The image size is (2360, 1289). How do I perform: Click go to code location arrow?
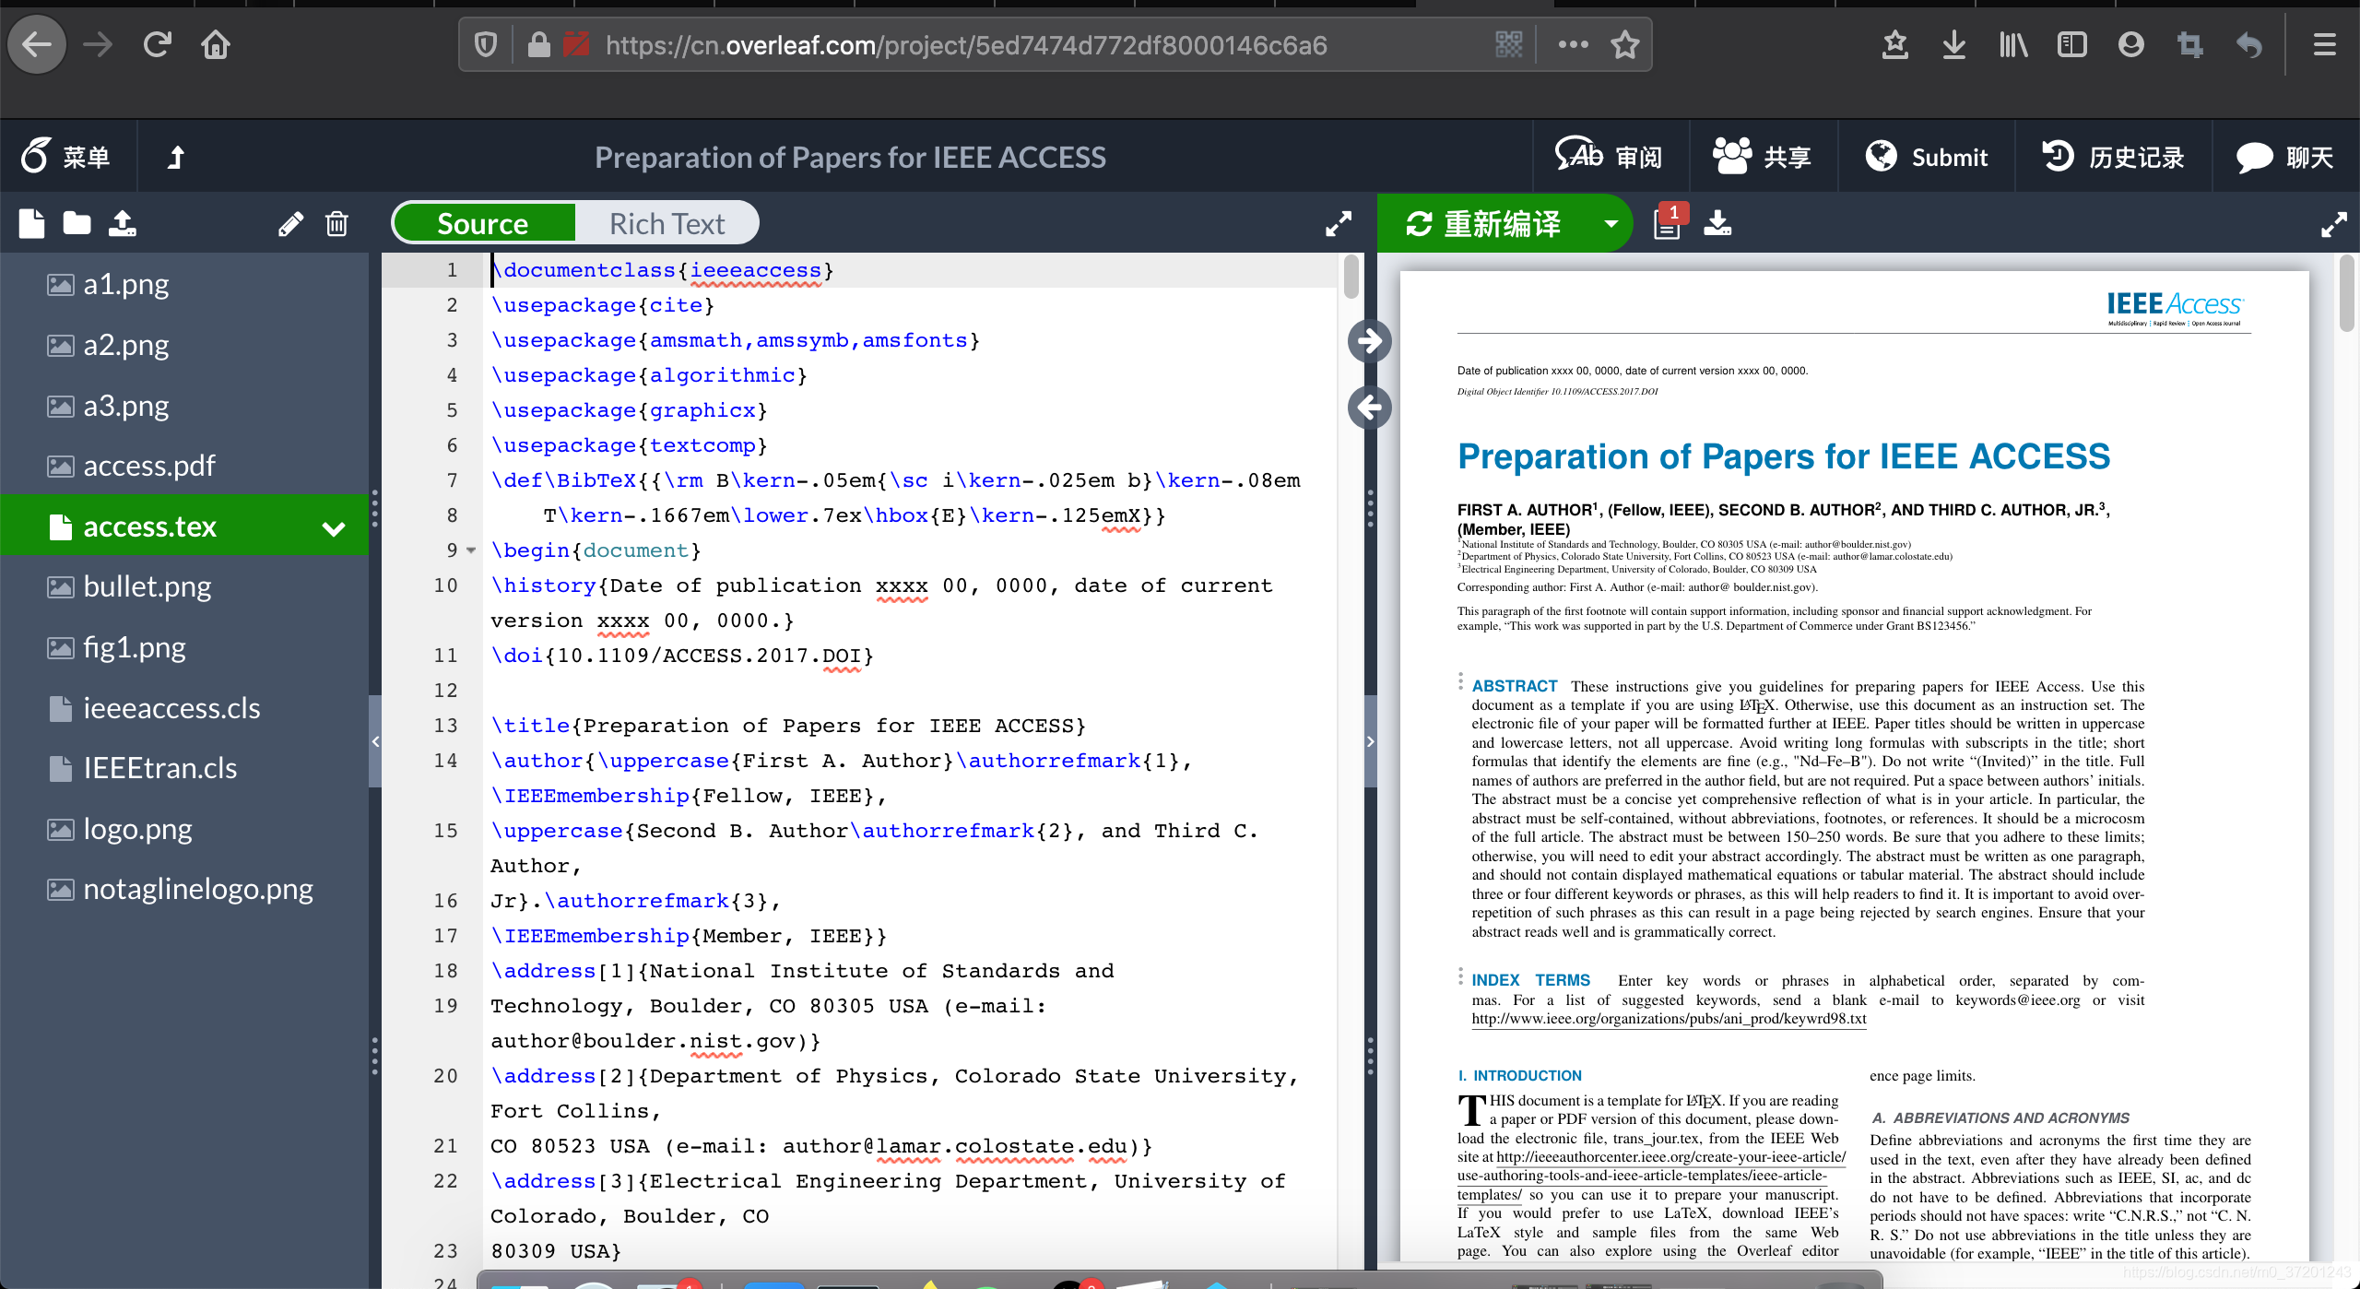[1370, 407]
